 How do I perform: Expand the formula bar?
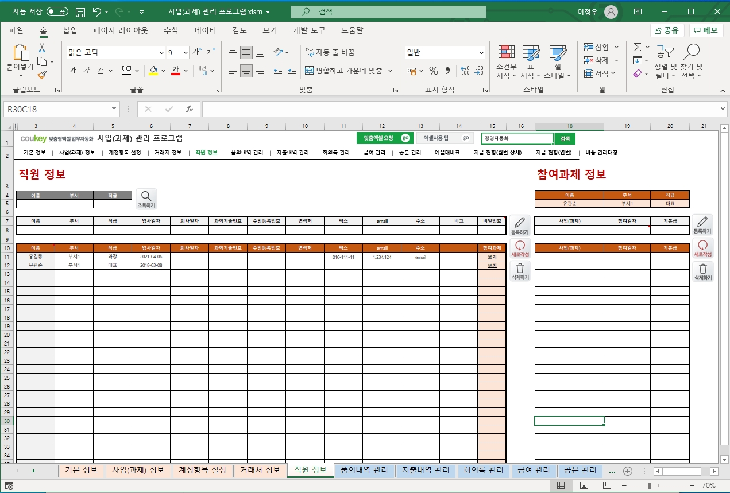723,109
